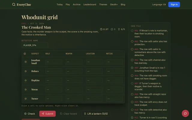Mark clue #09 envy scalpel
The width and height of the screenshot is (192, 120).
coord(132,102)
